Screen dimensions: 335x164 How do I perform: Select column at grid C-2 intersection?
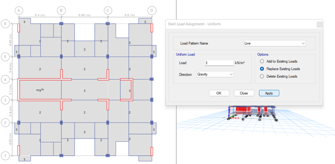click(108, 123)
